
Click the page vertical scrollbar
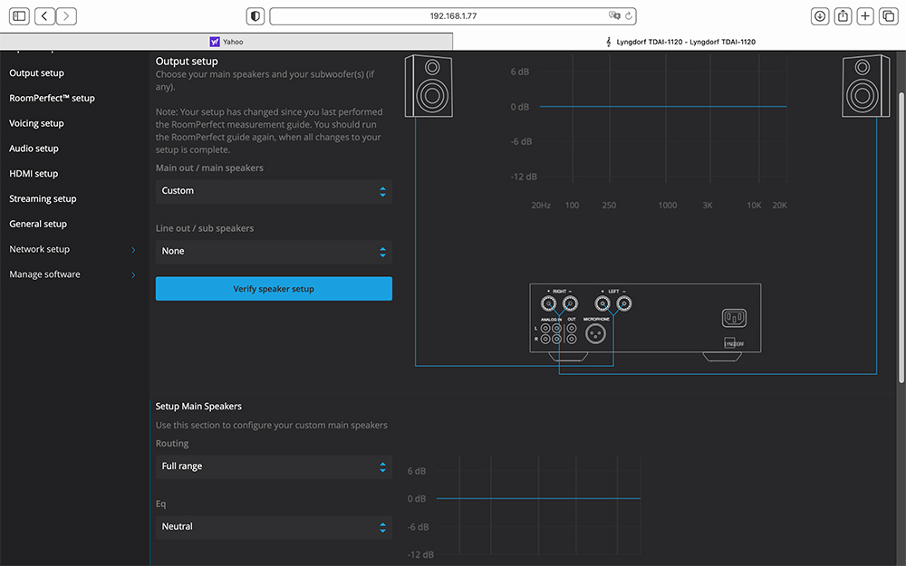coord(901,236)
